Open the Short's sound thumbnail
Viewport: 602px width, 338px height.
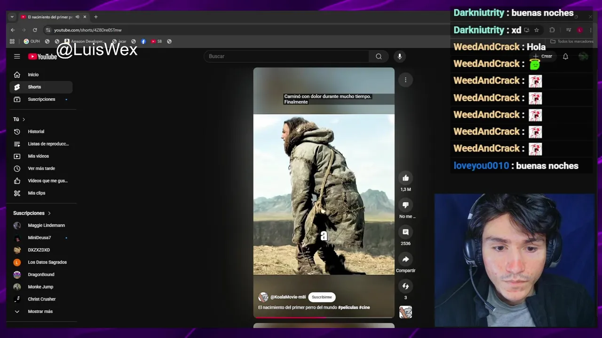click(405, 312)
